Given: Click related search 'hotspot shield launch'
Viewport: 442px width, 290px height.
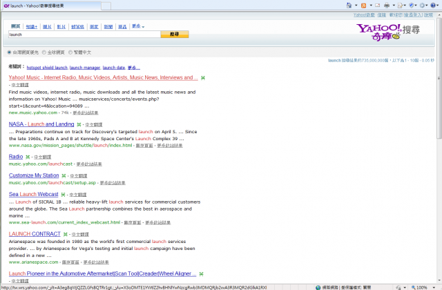Looking at the screenshot, I should pyautogui.click(x=47, y=68).
